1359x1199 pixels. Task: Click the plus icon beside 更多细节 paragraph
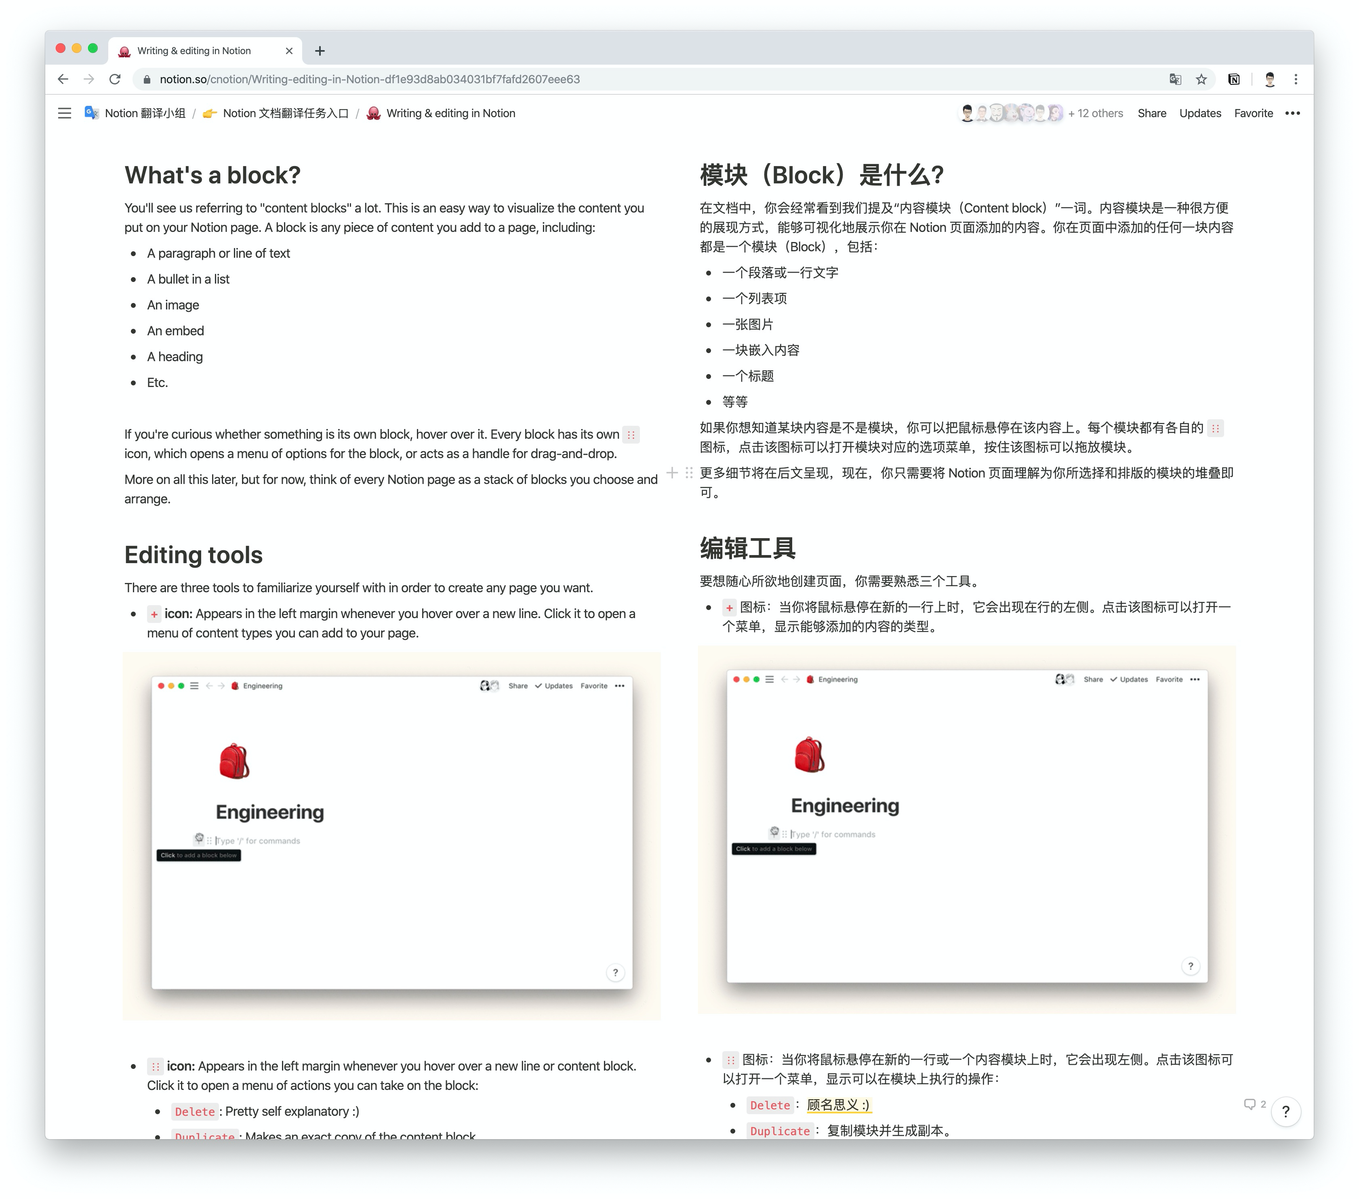[672, 473]
